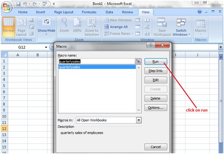Click the Custom Views icon

click(31, 27)
